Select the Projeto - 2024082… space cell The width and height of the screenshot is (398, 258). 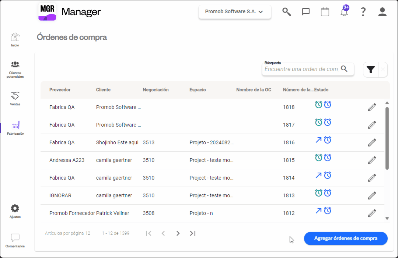click(212, 142)
